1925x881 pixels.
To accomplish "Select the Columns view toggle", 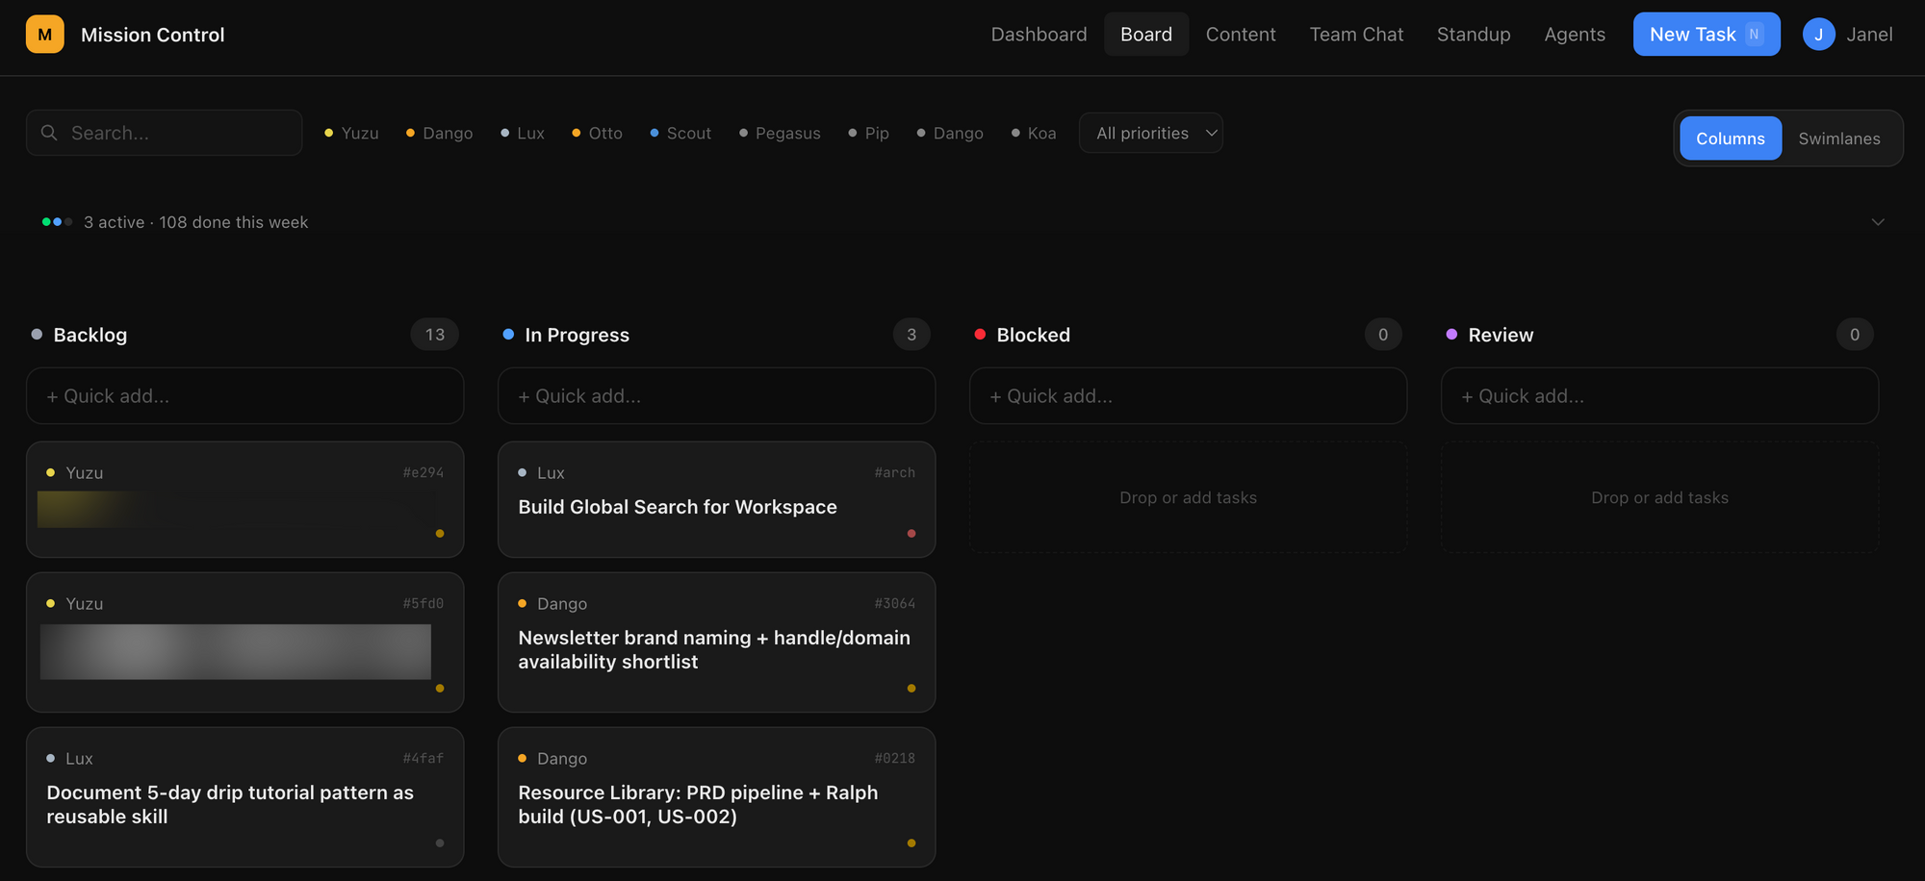I will pyautogui.click(x=1730, y=138).
